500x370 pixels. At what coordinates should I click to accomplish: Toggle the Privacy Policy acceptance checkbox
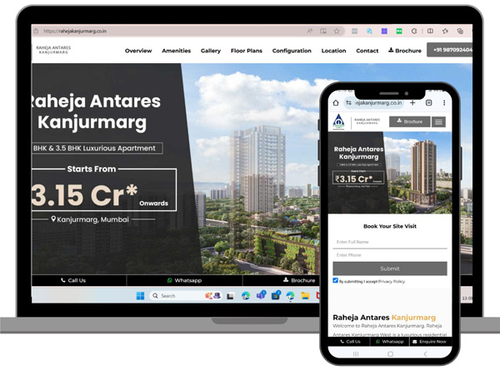(x=336, y=281)
